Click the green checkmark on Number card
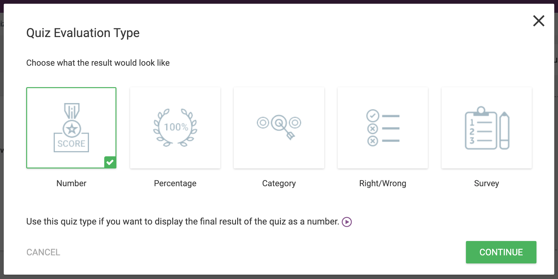The width and height of the screenshot is (558, 279). (110, 162)
